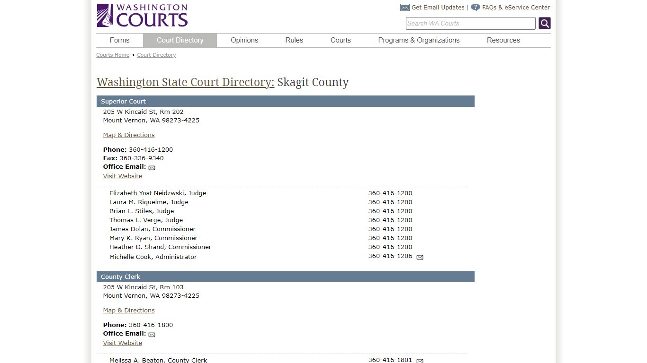The height and width of the screenshot is (363, 647).
Task: Open Superior Court office email icon
Action: (x=152, y=168)
